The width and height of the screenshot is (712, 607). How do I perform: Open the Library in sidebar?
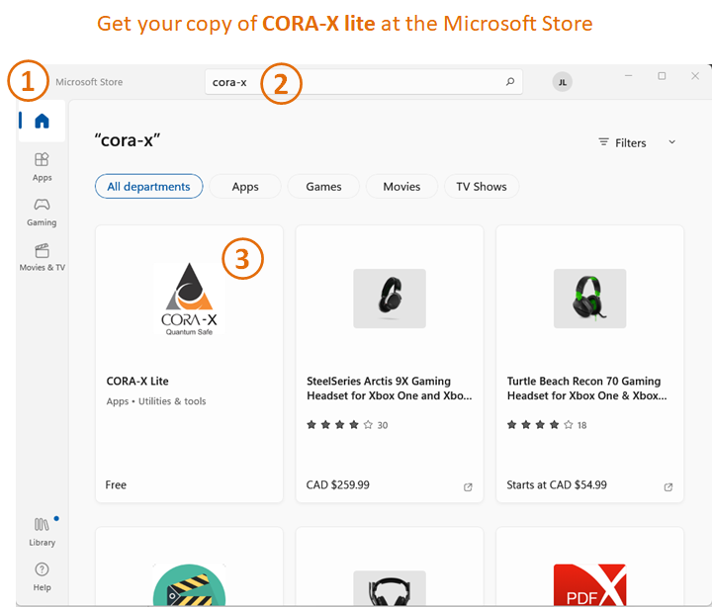tap(42, 532)
